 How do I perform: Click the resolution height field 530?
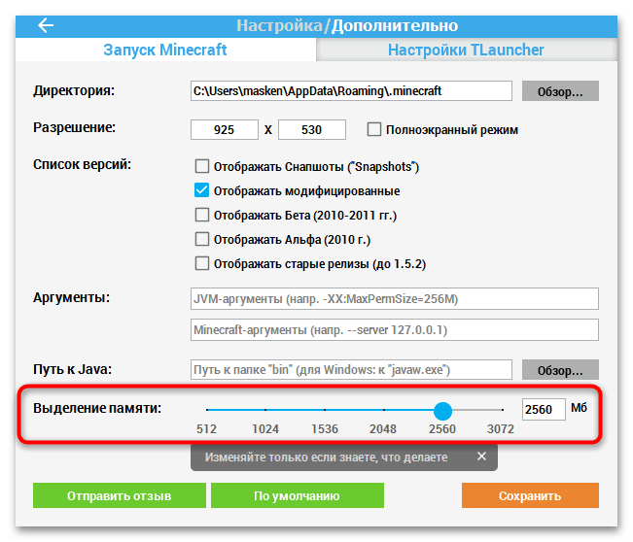[x=312, y=130]
